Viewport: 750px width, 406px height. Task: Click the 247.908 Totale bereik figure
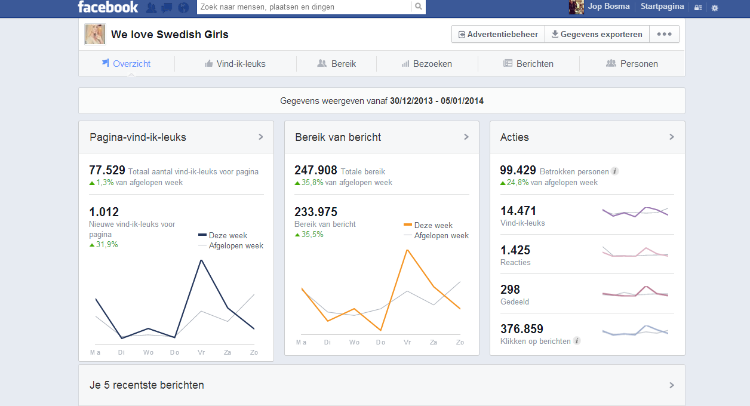316,170
